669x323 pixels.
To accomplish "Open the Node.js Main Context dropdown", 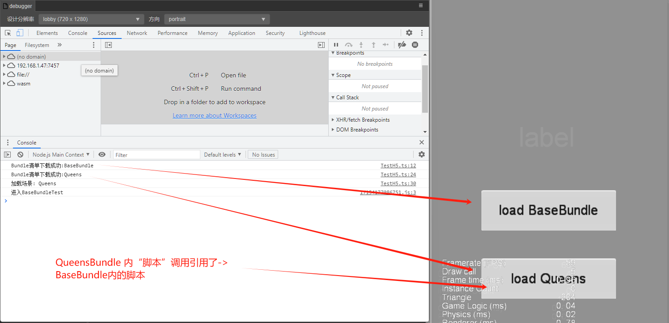I will click(61, 154).
